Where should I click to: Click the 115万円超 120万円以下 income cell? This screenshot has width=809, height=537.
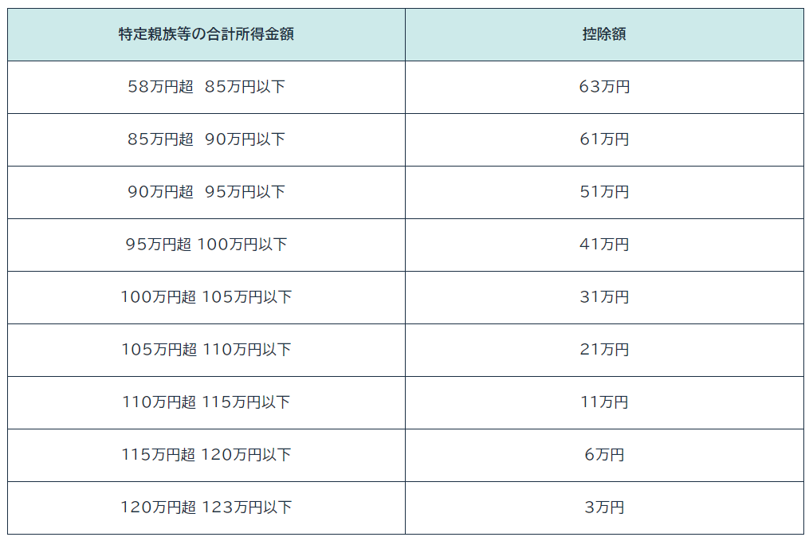coord(206,455)
